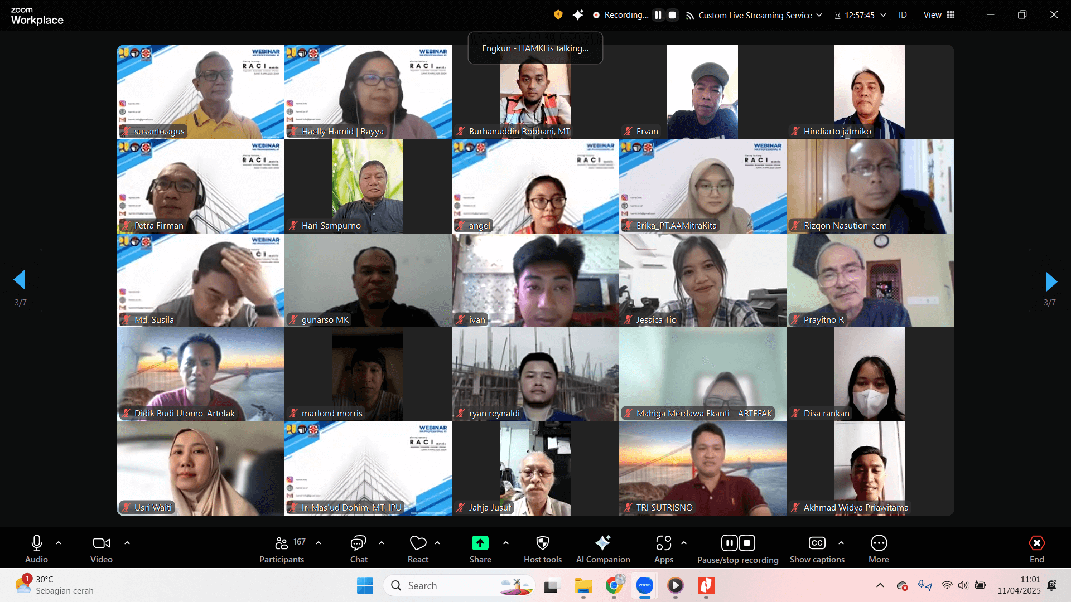Open the View layout menu
Image resolution: width=1071 pixels, height=602 pixels.
coord(939,15)
